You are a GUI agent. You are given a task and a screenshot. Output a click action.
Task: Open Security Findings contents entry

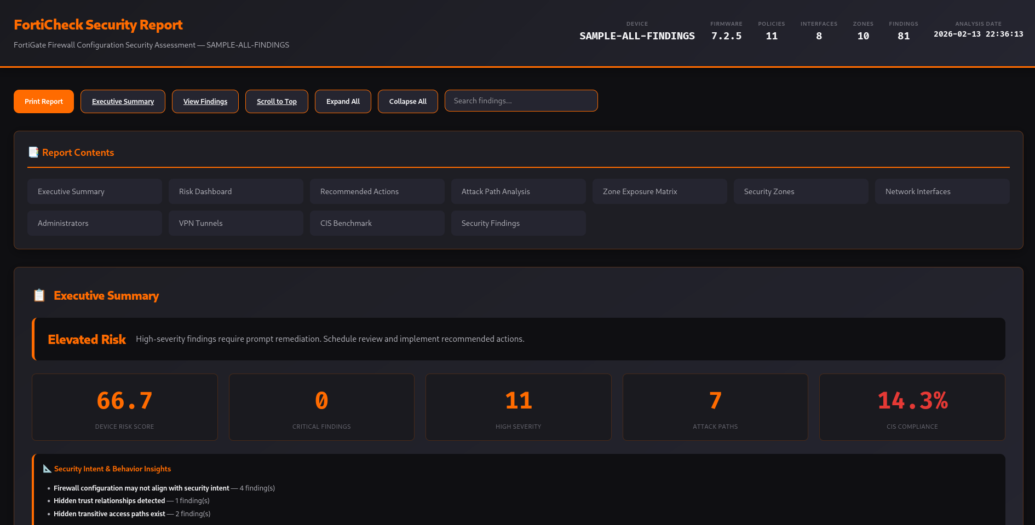coord(519,223)
